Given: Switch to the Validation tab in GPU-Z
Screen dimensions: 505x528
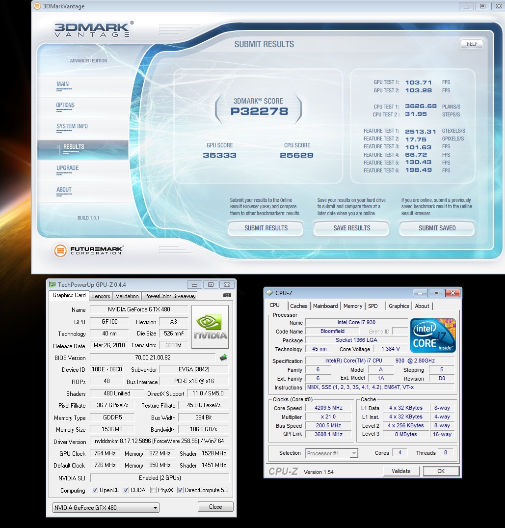Looking at the screenshot, I should 127,296.
